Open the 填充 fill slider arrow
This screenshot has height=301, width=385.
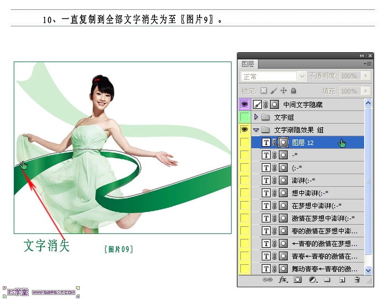[366, 91]
